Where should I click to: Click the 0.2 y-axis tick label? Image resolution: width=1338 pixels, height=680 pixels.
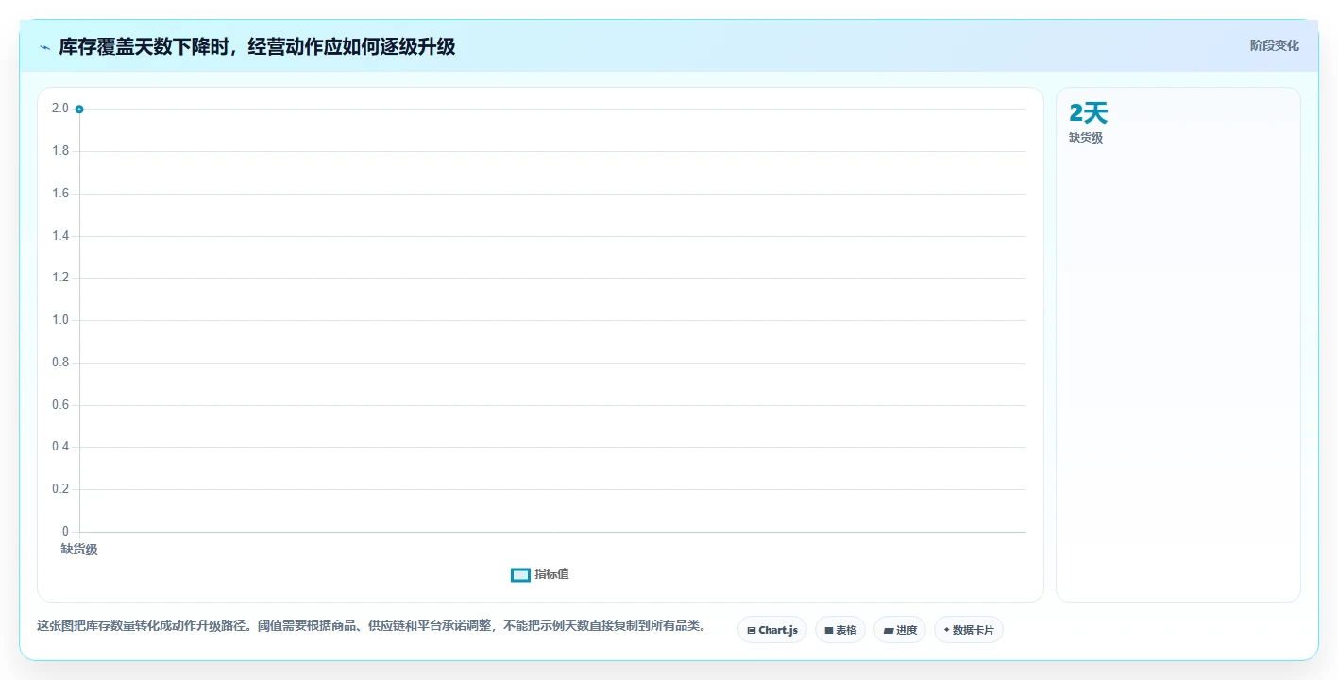point(60,489)
